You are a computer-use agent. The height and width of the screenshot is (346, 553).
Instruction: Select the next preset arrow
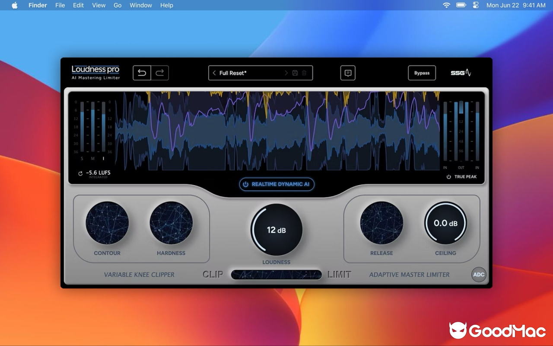[x=286, y=73]
